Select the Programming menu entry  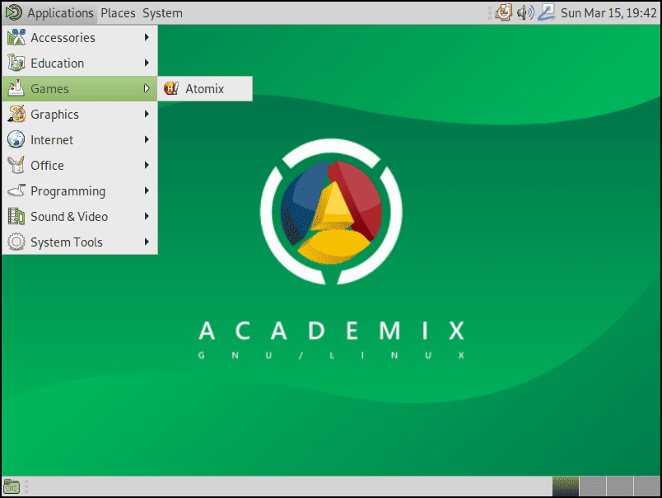(x=80, y=190)
